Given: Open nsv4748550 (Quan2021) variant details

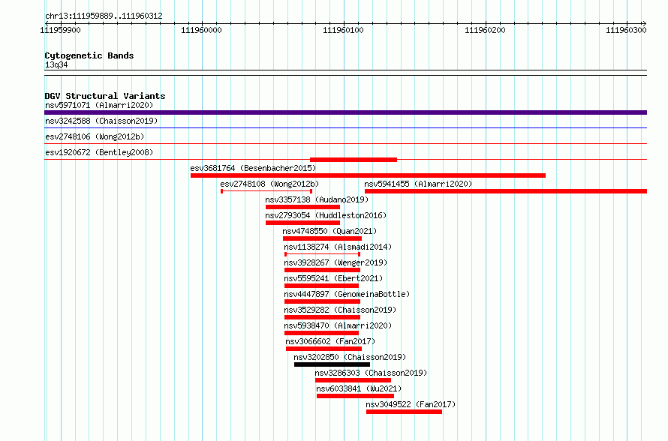Looking at the screenshot, I should (329, 231).
